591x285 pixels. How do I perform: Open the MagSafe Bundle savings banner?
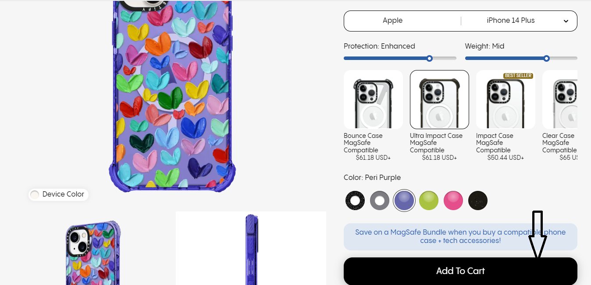point(460,236)
